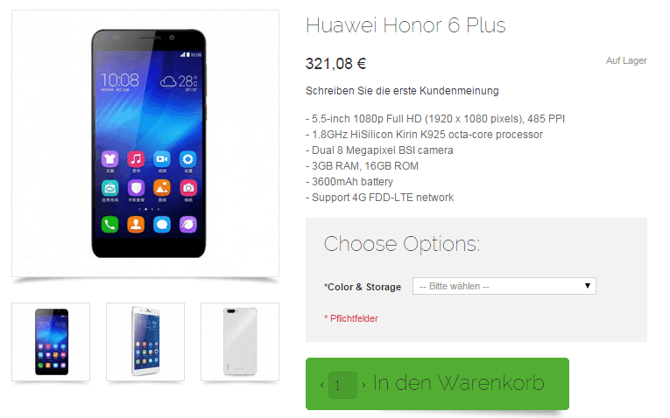Click the In den Warenkorb button
The height and width of the screenshot is (418, 670).
tap(437, 384)
